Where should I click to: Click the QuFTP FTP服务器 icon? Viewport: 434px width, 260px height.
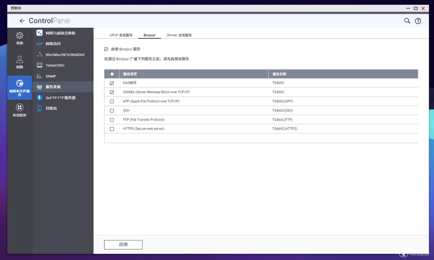pyautogui.click(x=40, y=98)
